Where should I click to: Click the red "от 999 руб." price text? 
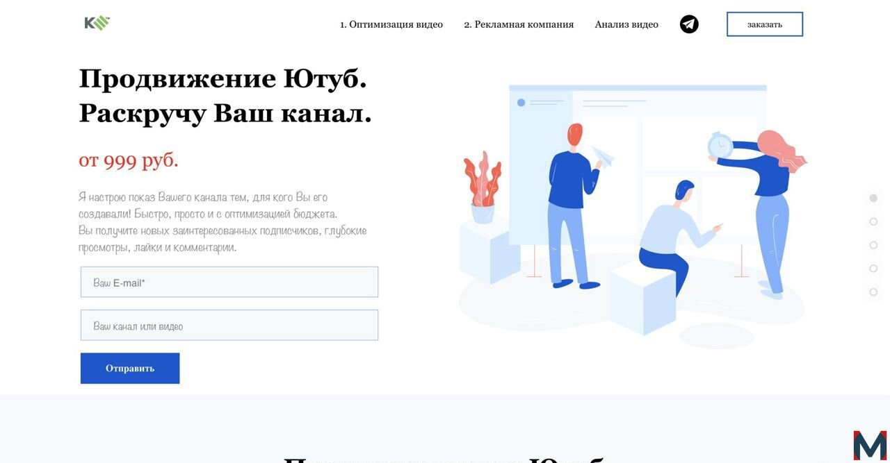click(129, 160)
